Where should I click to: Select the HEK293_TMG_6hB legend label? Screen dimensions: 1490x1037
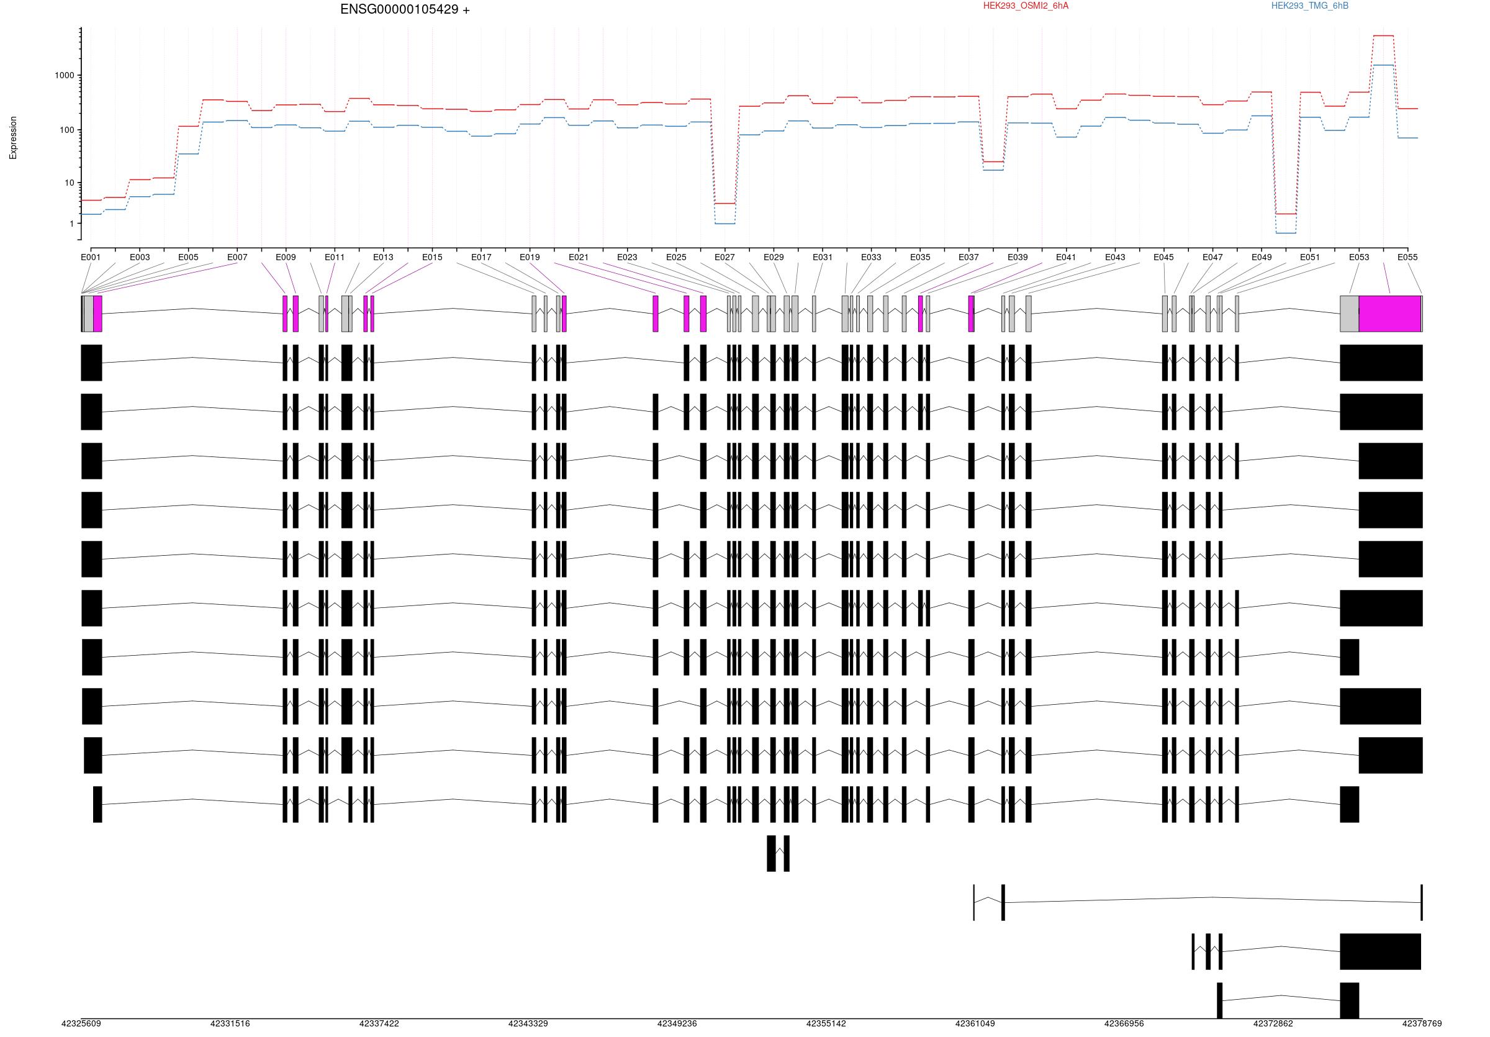(x=1309, y=6)
